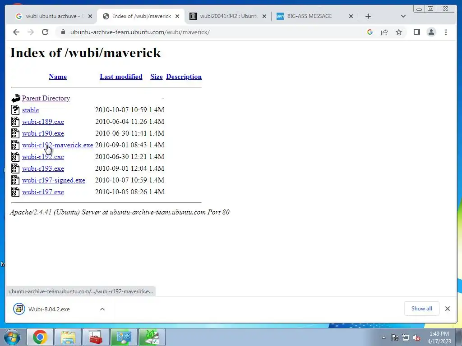This screenshot has height=346, width=462.
Task: Click the binary file icon beside wubi-r197-signed.exe
Action: tap(15, 180)
